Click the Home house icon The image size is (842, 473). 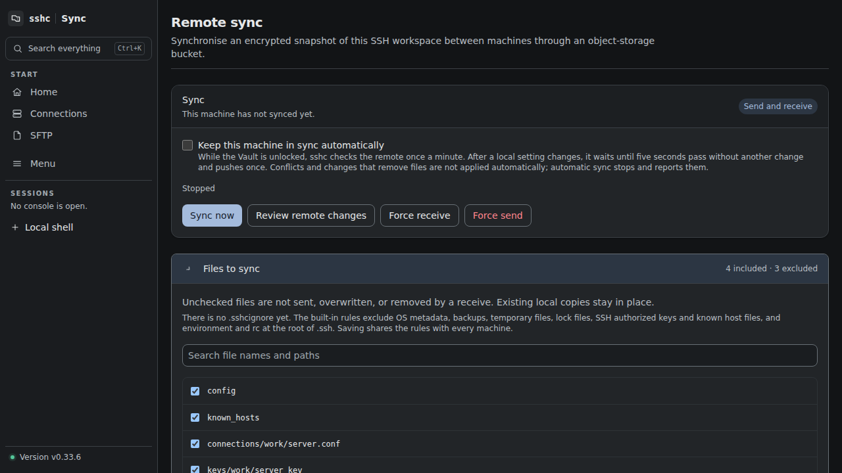coord(17,92)
